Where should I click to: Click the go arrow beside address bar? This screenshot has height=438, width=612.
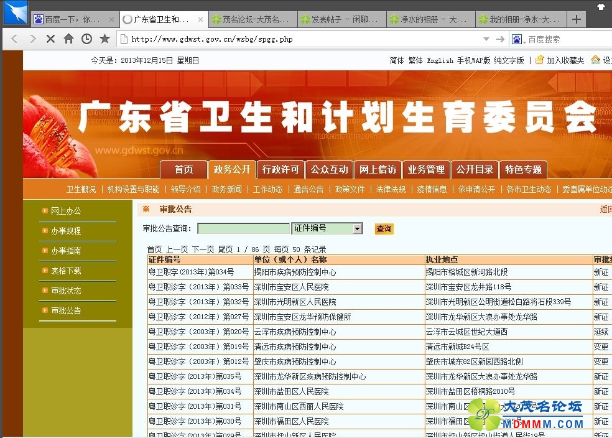click(501, 39)
